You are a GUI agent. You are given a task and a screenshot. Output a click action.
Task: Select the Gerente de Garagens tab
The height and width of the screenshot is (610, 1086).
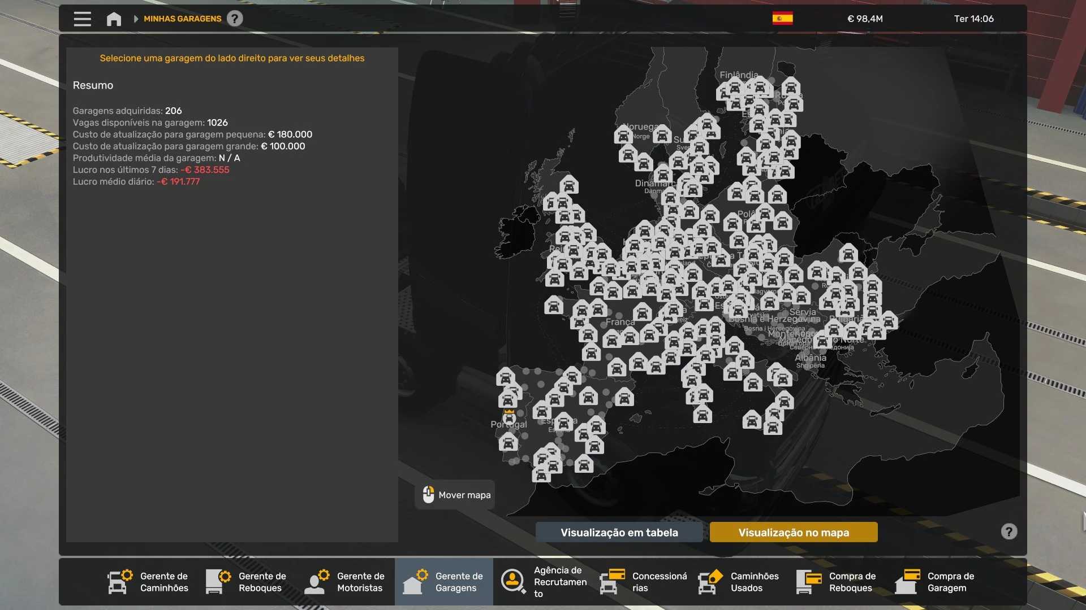pyautogui.click(x=444, y=582)
